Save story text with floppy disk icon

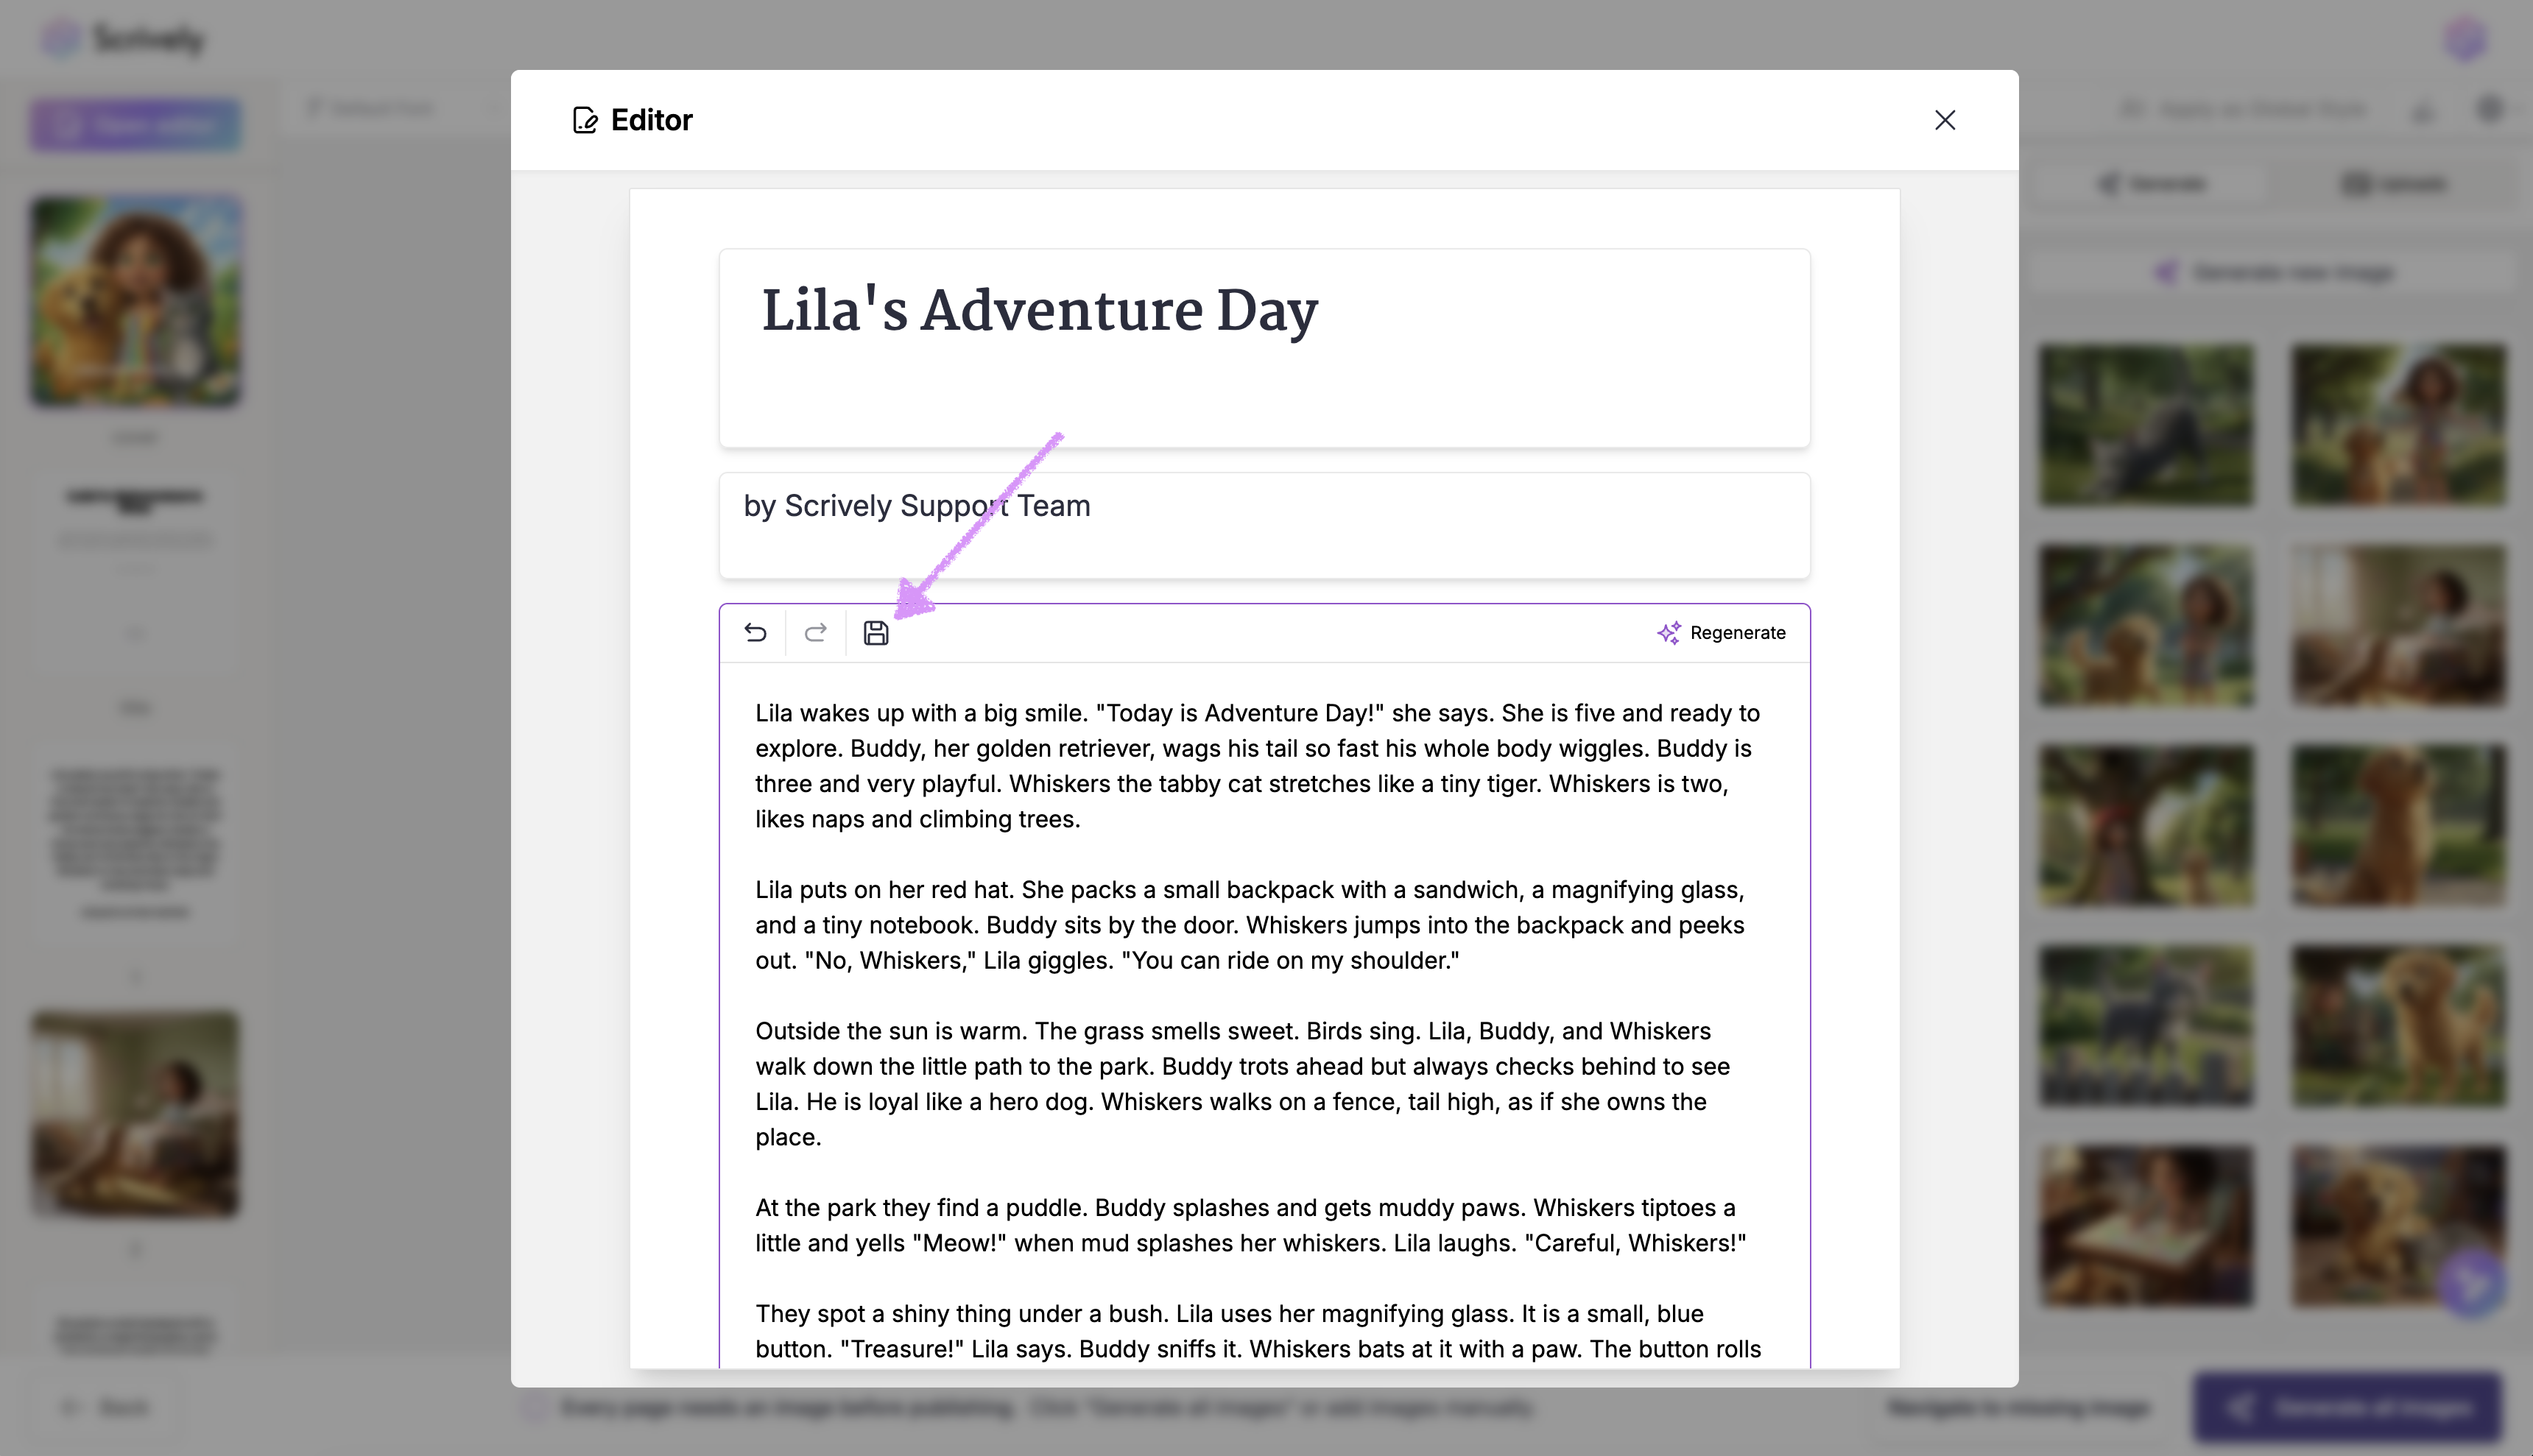pos(876,633)
